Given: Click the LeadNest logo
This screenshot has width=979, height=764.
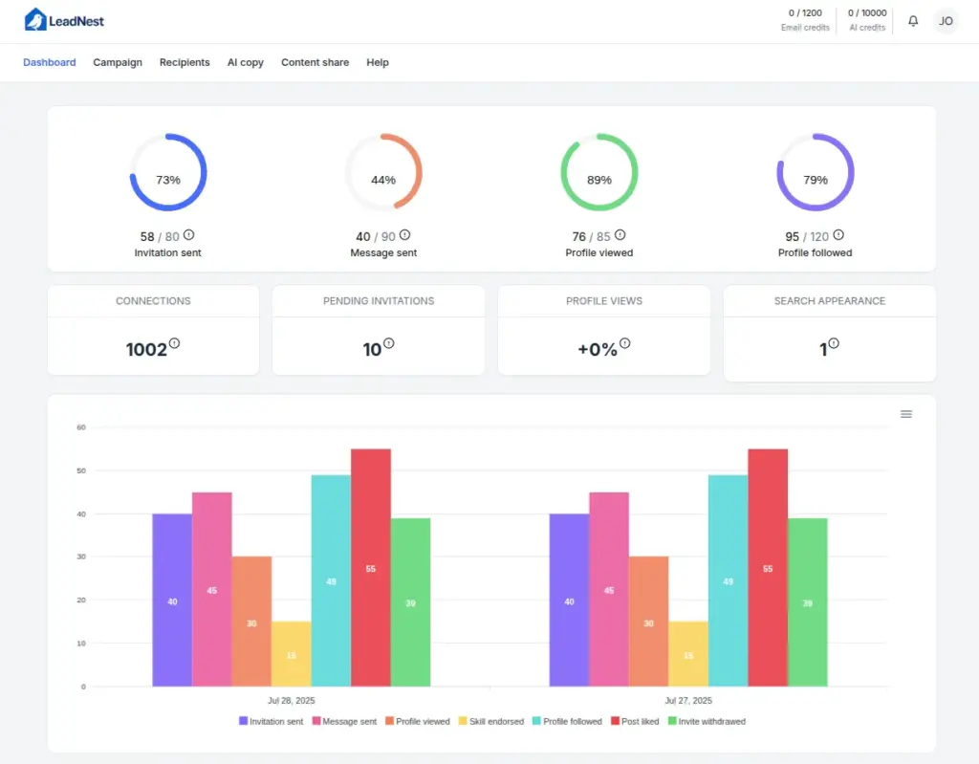Looking at the screenshot, I should point(65,19).
